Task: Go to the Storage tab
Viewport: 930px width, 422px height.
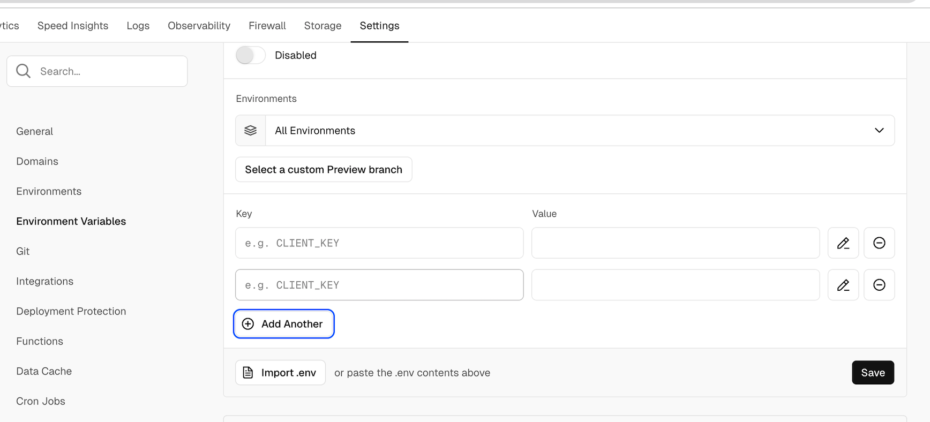Action: 322,26
